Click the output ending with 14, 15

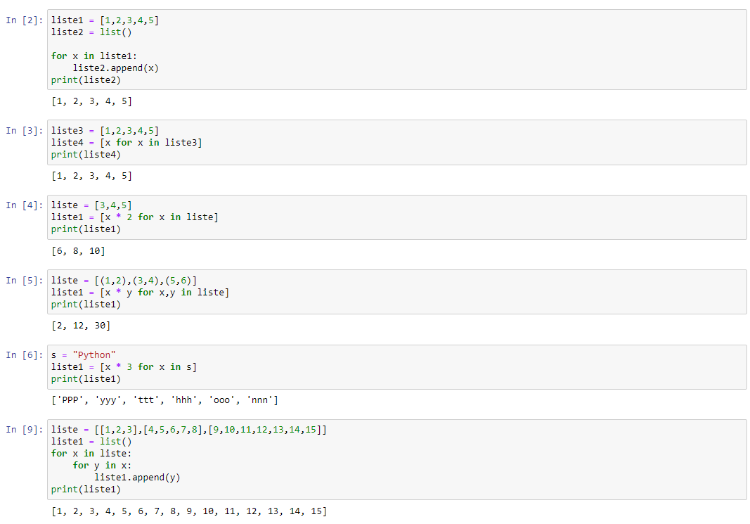(x=189, y=511)
